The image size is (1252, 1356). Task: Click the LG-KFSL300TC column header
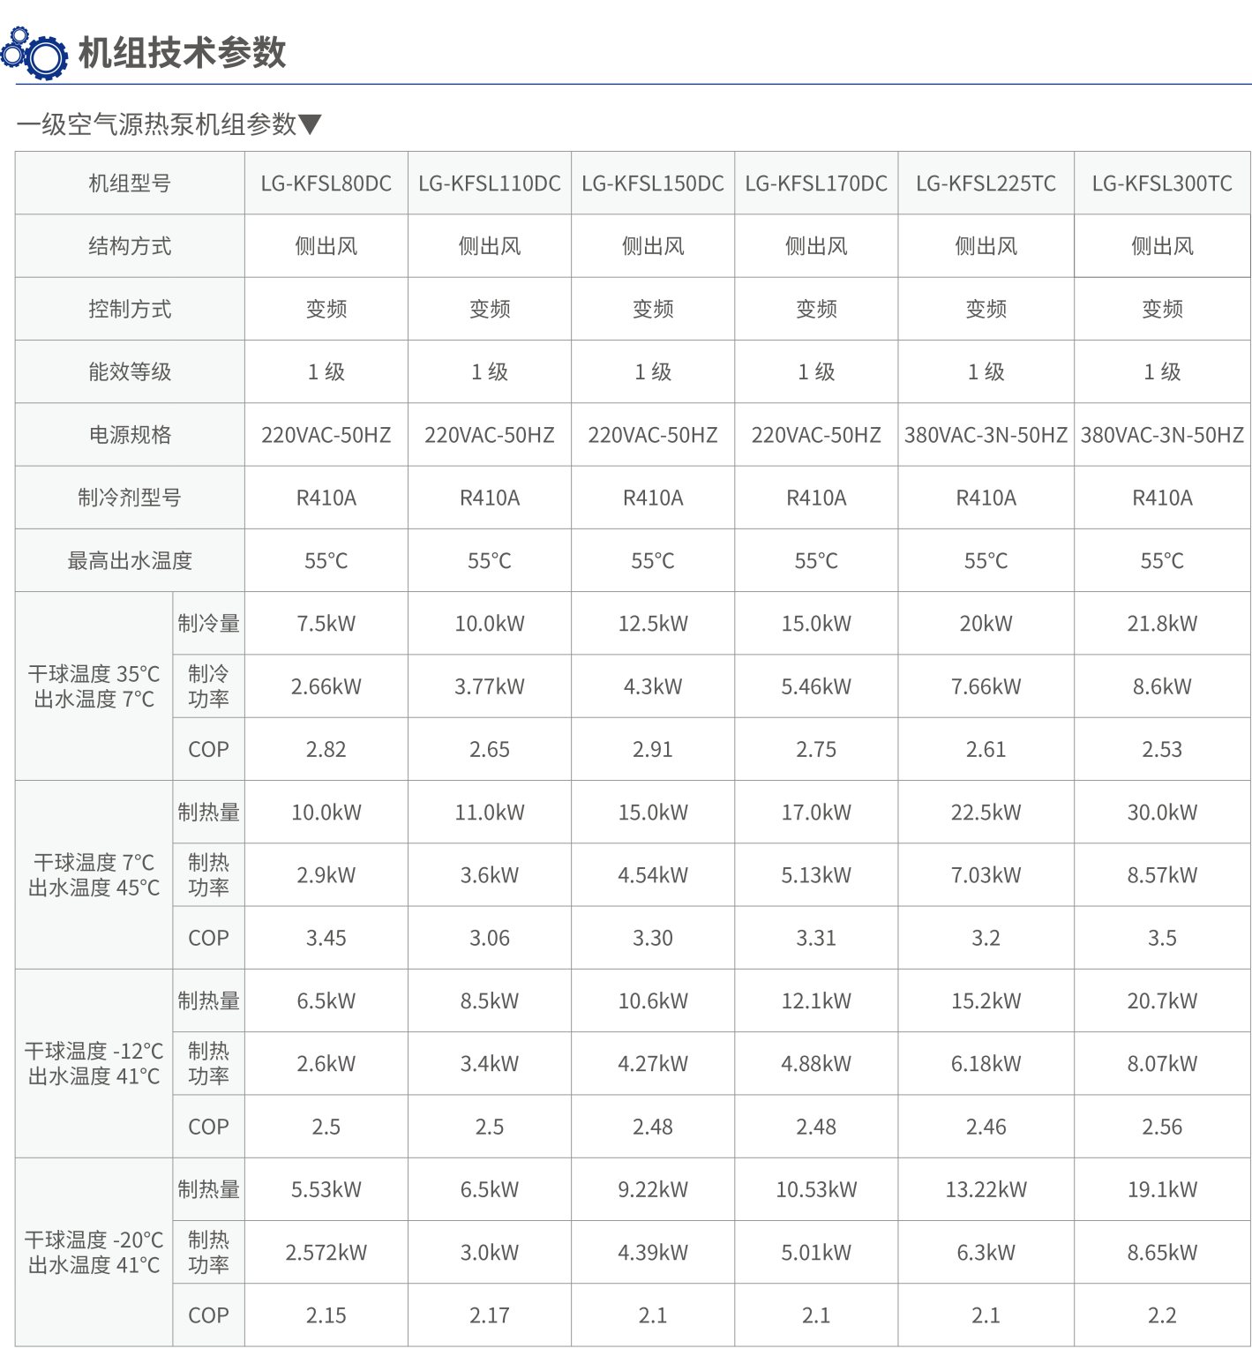pos(1162,184)
